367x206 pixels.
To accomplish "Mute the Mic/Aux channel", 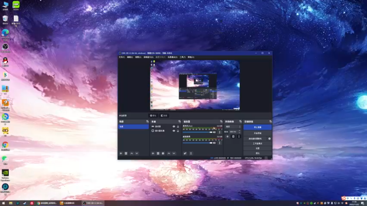I will [215, 132].
